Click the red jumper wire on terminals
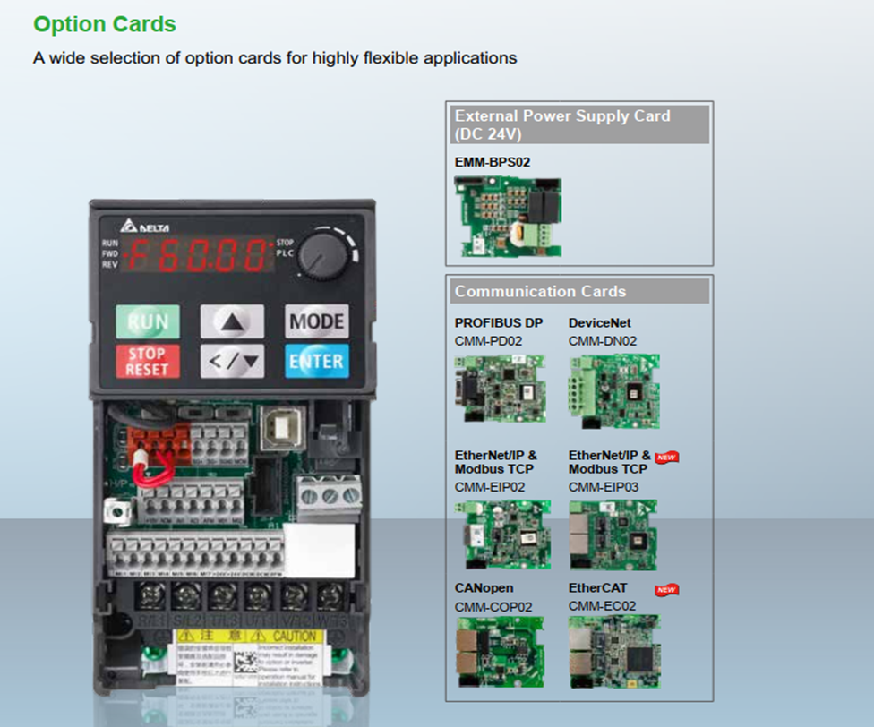This screenshot has height=727, width=874. [x=154, y=471]
